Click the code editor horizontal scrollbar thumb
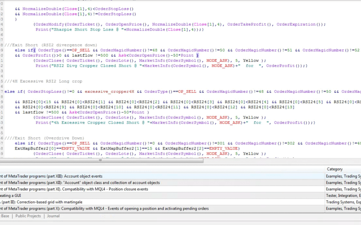 pyautogui.click(x=100, y=160)
